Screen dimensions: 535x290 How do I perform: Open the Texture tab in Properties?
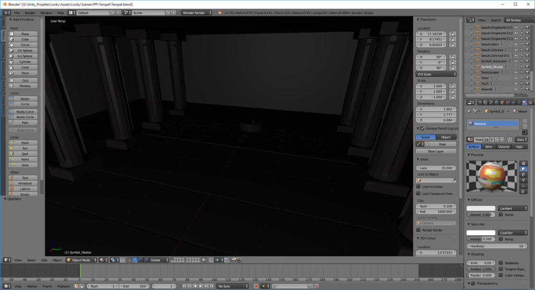point(530,102)
